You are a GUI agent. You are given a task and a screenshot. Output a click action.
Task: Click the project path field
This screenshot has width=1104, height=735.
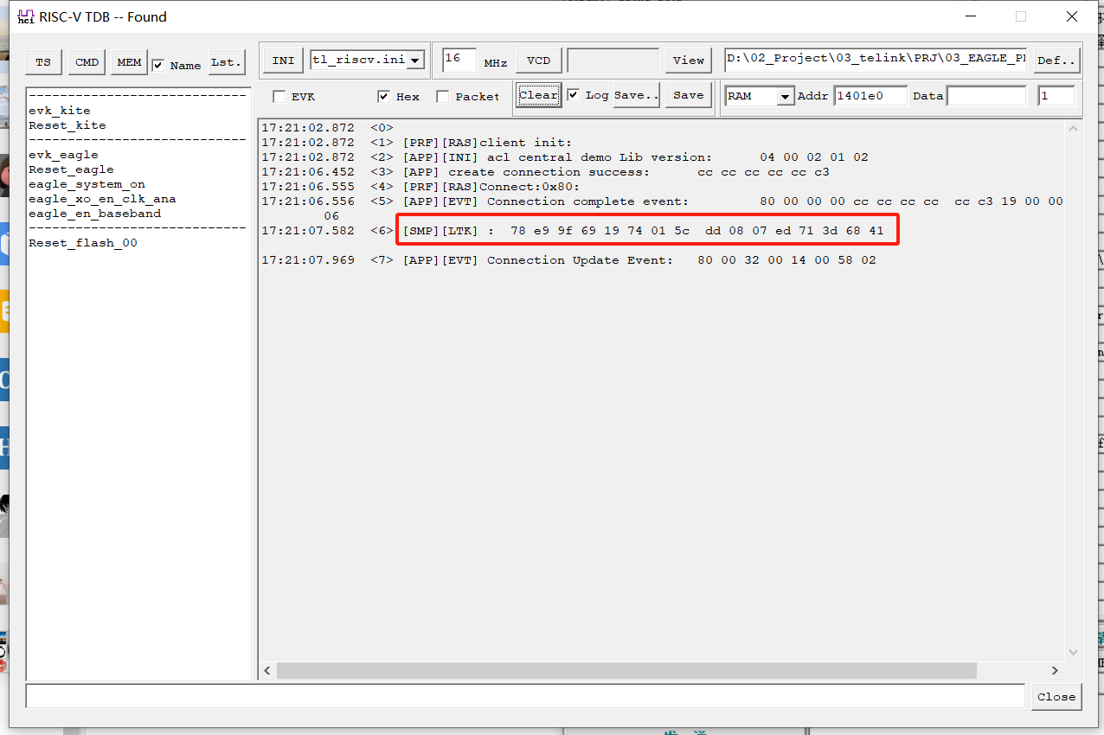pyautogui.click(x=876, y=60)
